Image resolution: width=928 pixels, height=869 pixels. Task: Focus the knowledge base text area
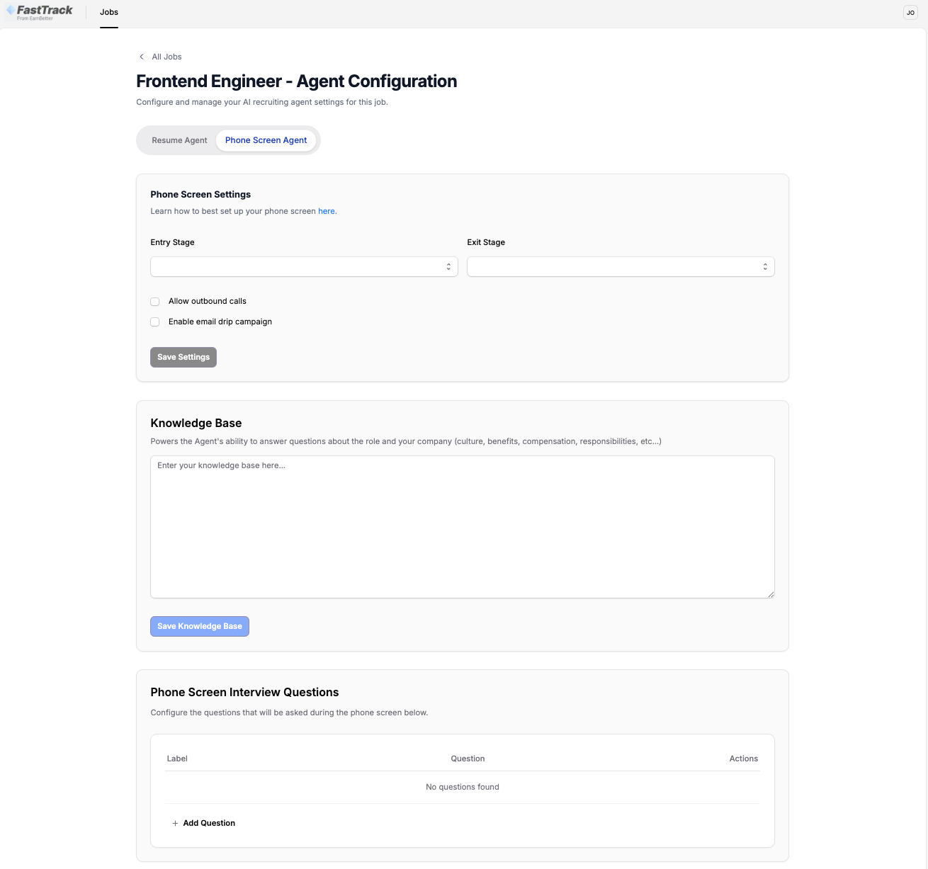coord(463,527)
